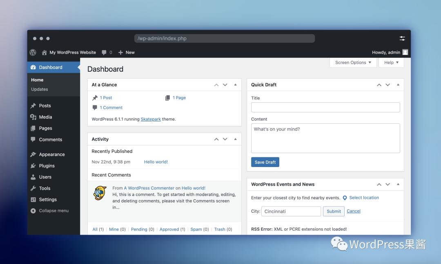This screenshot has height=264, width=441.
Task: Click the pages icon beside 1 Page
Action: click(168, 98)
